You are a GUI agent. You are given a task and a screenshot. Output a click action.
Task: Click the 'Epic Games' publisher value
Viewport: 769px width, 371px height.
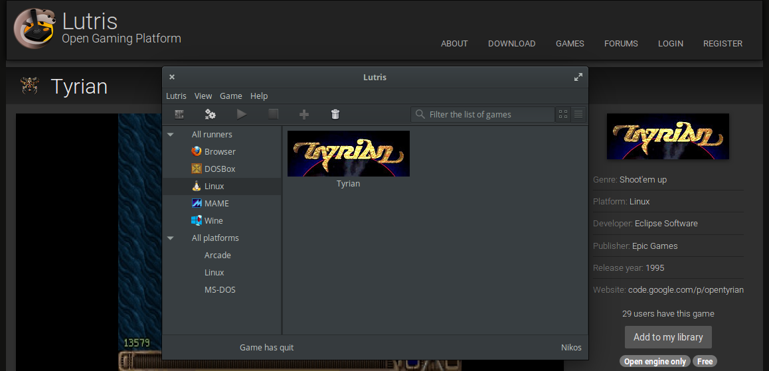[x=655, y=246]
